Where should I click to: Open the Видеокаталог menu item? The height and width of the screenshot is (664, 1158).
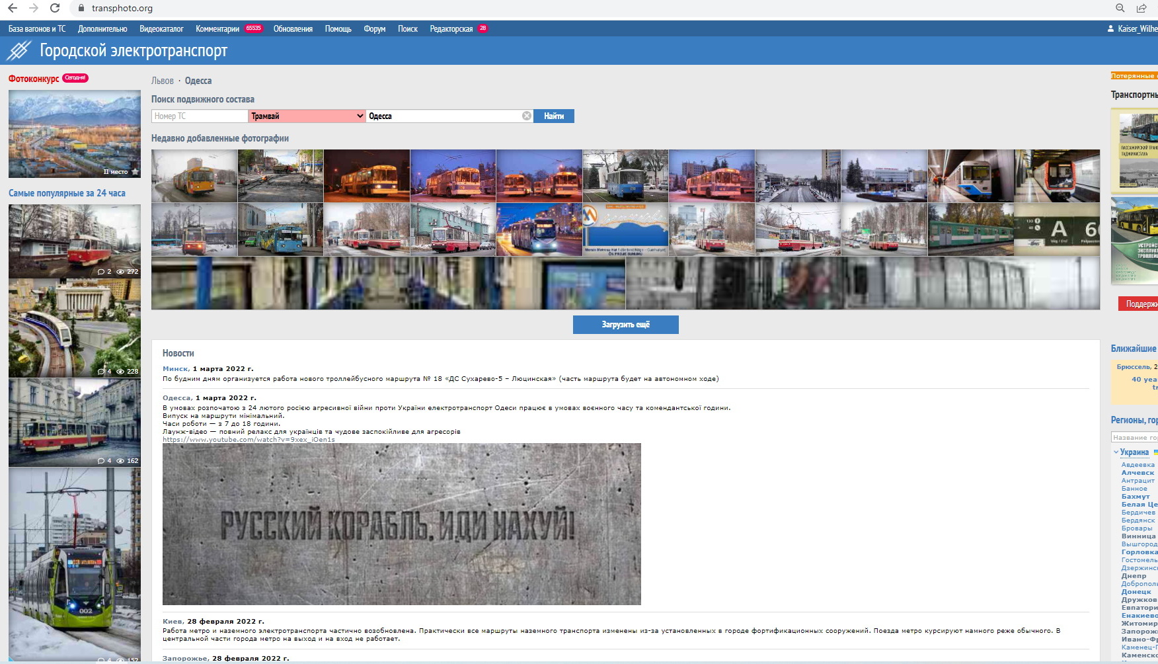[161, 29]
